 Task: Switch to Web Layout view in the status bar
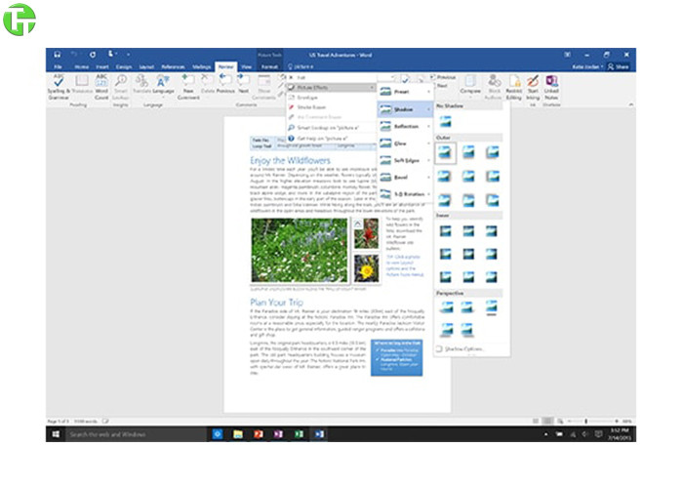[x=560, y=421]
